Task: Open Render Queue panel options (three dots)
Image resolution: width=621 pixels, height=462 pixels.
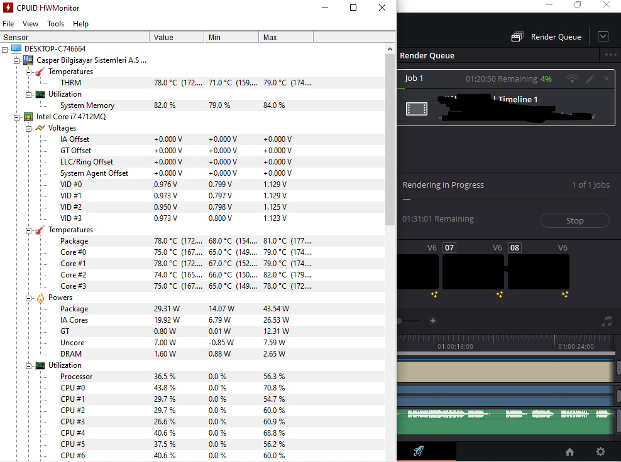Action: 610,55
